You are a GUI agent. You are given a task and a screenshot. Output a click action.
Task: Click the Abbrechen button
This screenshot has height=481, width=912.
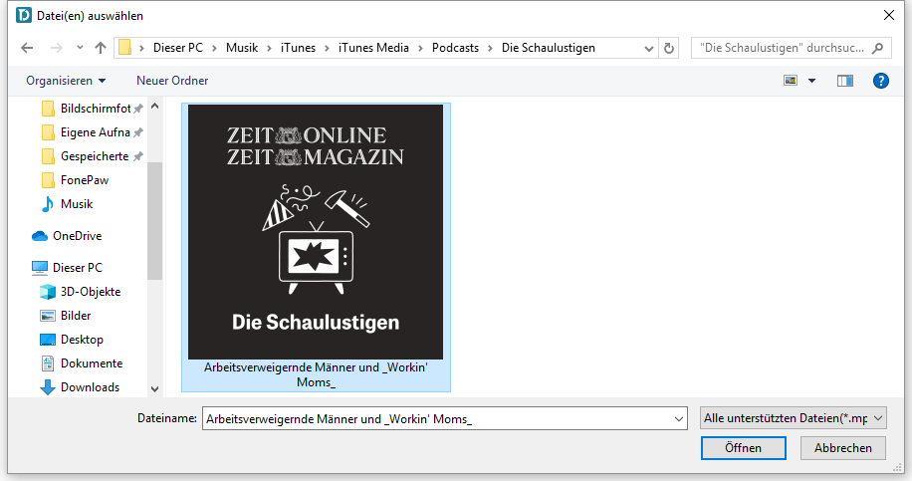[842, 448]
